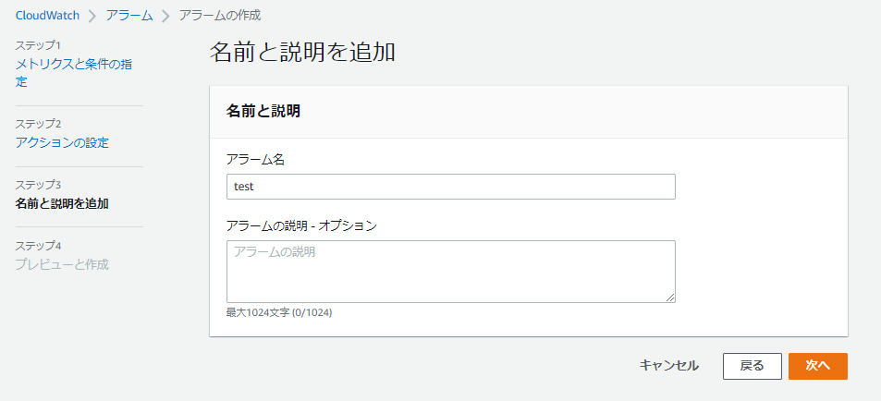Click the アラーム名 field label
This screenshot has width=881, height=401.
pos(256,160)
